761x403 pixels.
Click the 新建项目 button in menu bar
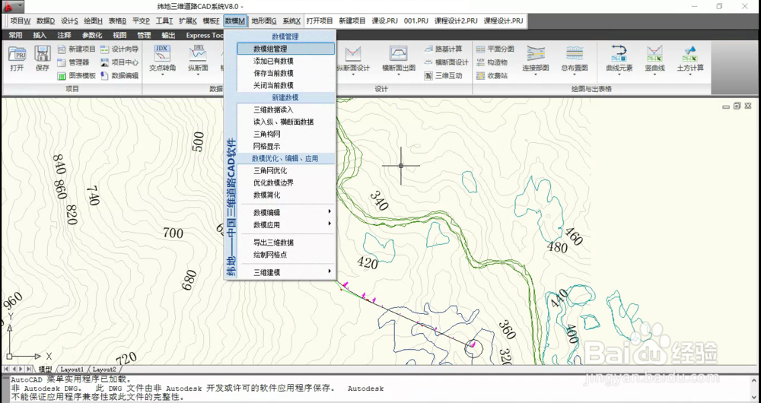point(352,21)
